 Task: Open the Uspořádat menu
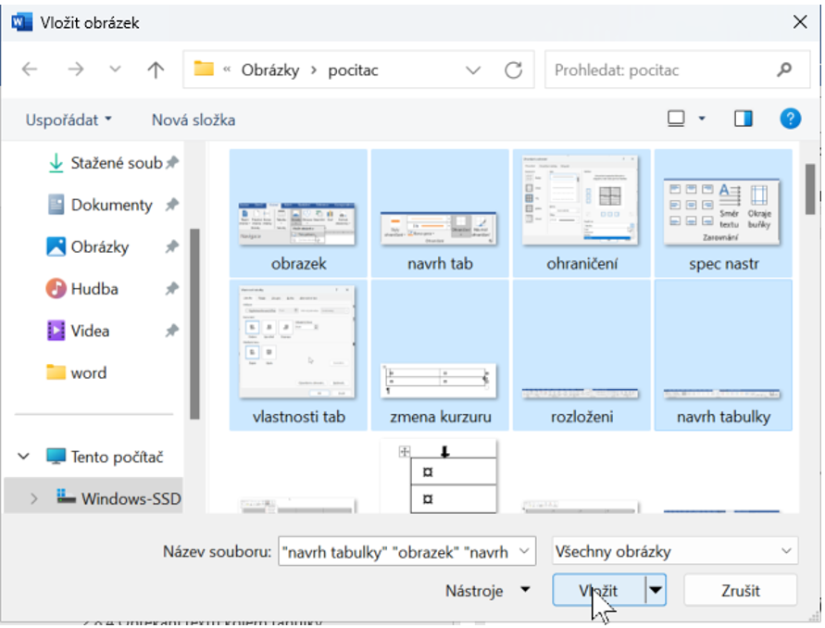(69, 119)
